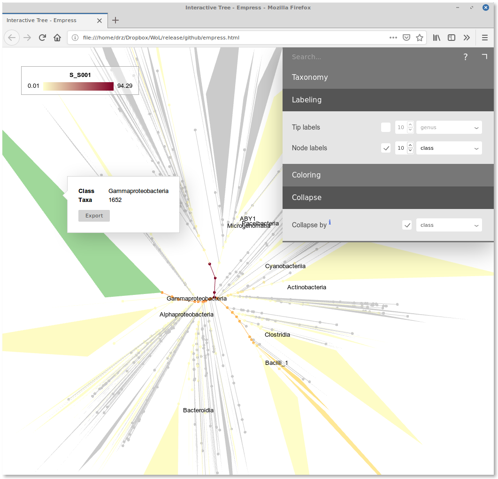Image resolution: width=498 pixels, height=479 pixels.
Task: Open the Tip labels genus dropdown
Action: 449,127
